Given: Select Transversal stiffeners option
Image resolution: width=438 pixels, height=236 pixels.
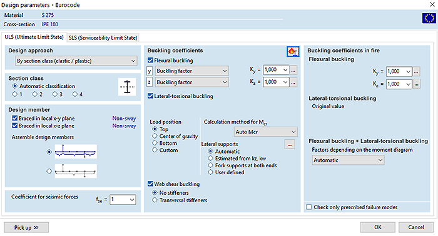Looking at the screenshot, I should tap(155, 200).
